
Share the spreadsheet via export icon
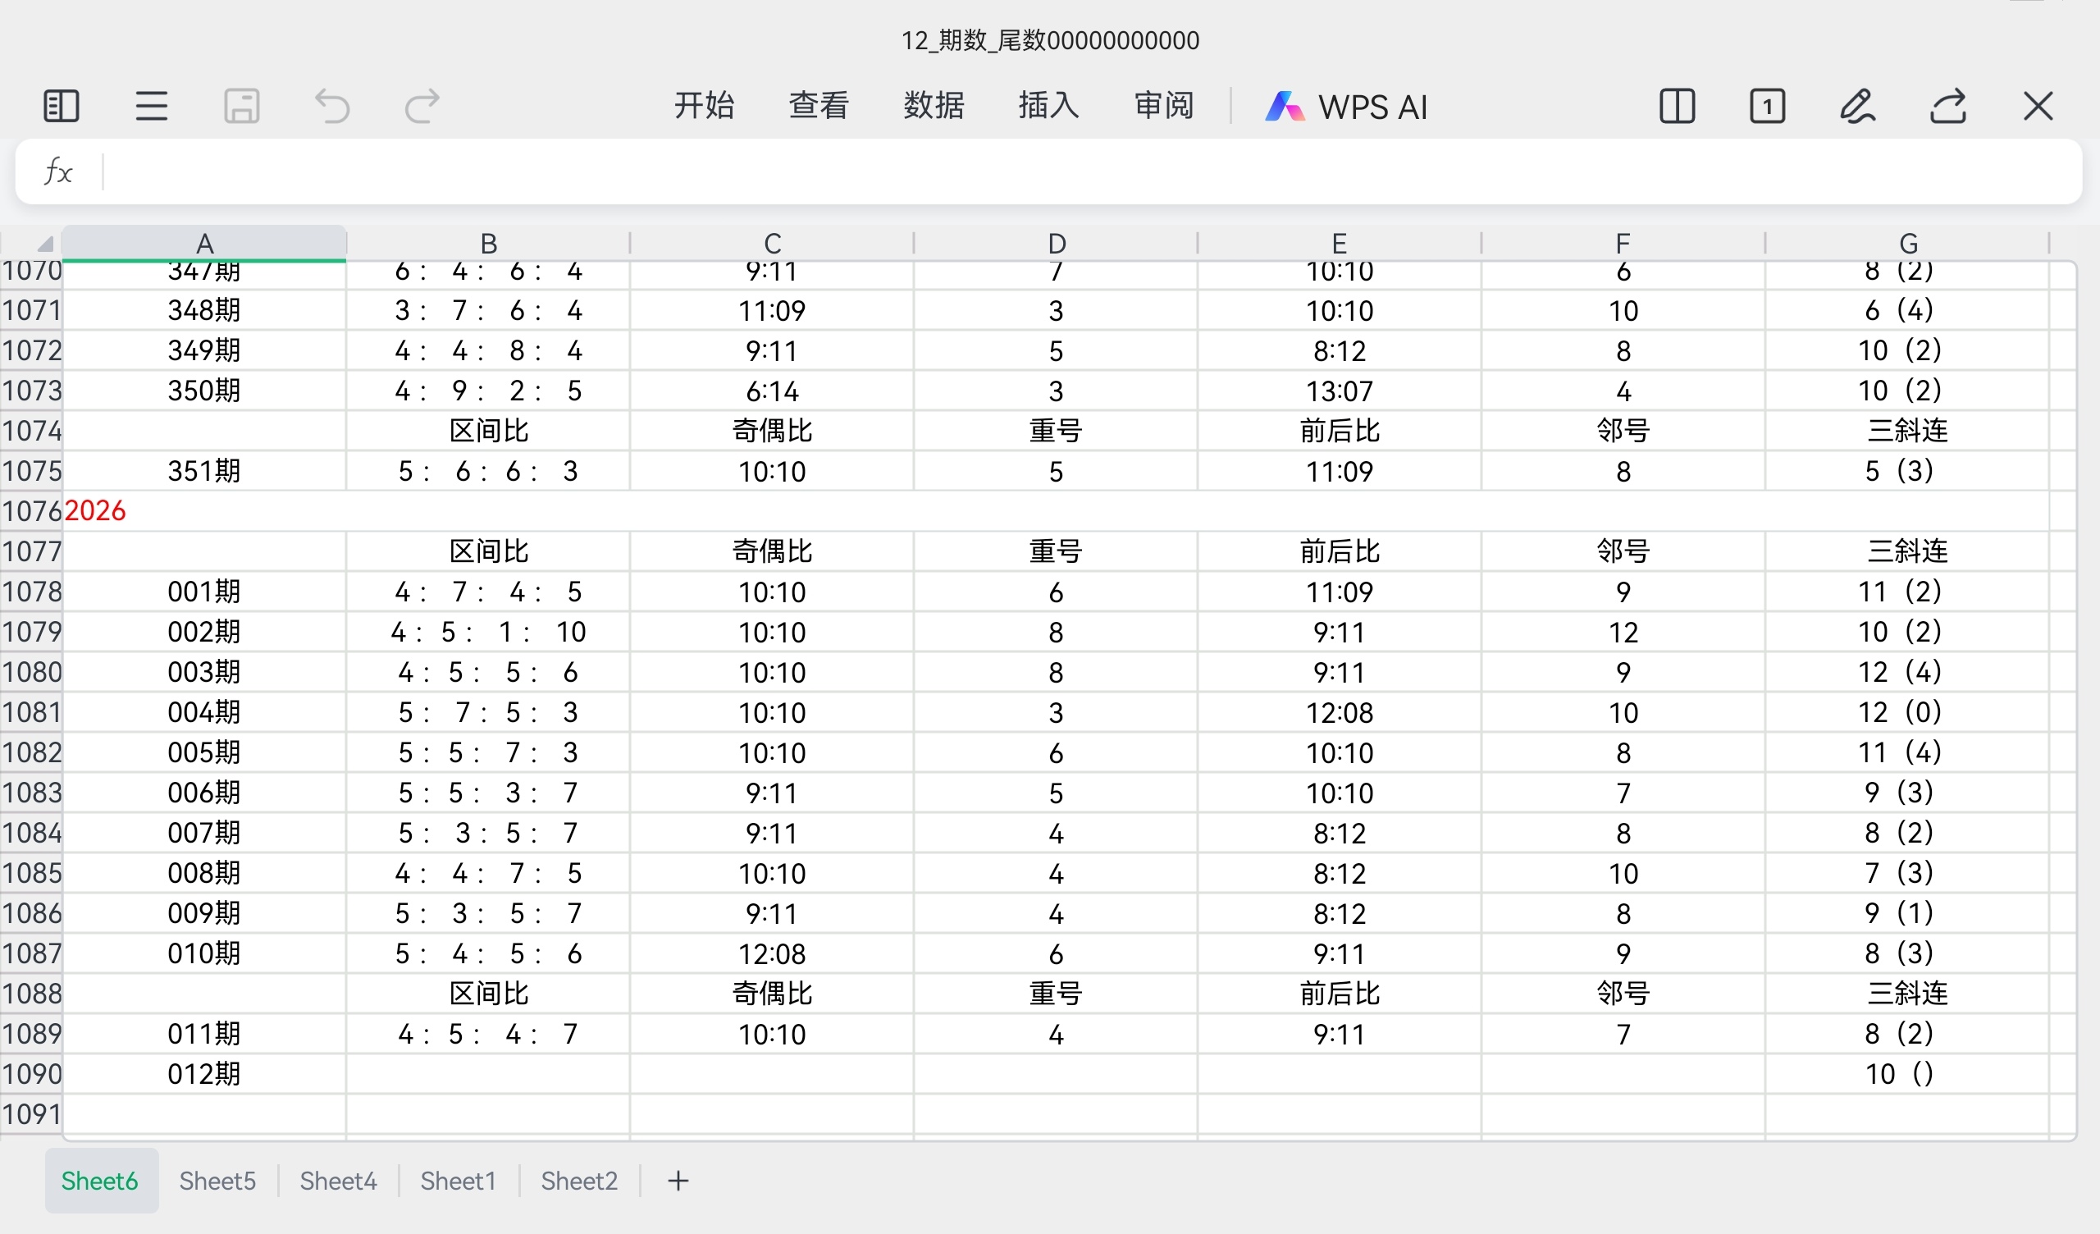click(x=1948, y=107)
